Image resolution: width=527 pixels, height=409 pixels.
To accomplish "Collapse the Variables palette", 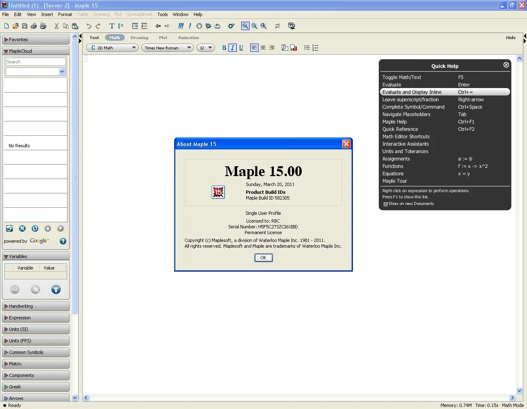I will tap(36, 256).
